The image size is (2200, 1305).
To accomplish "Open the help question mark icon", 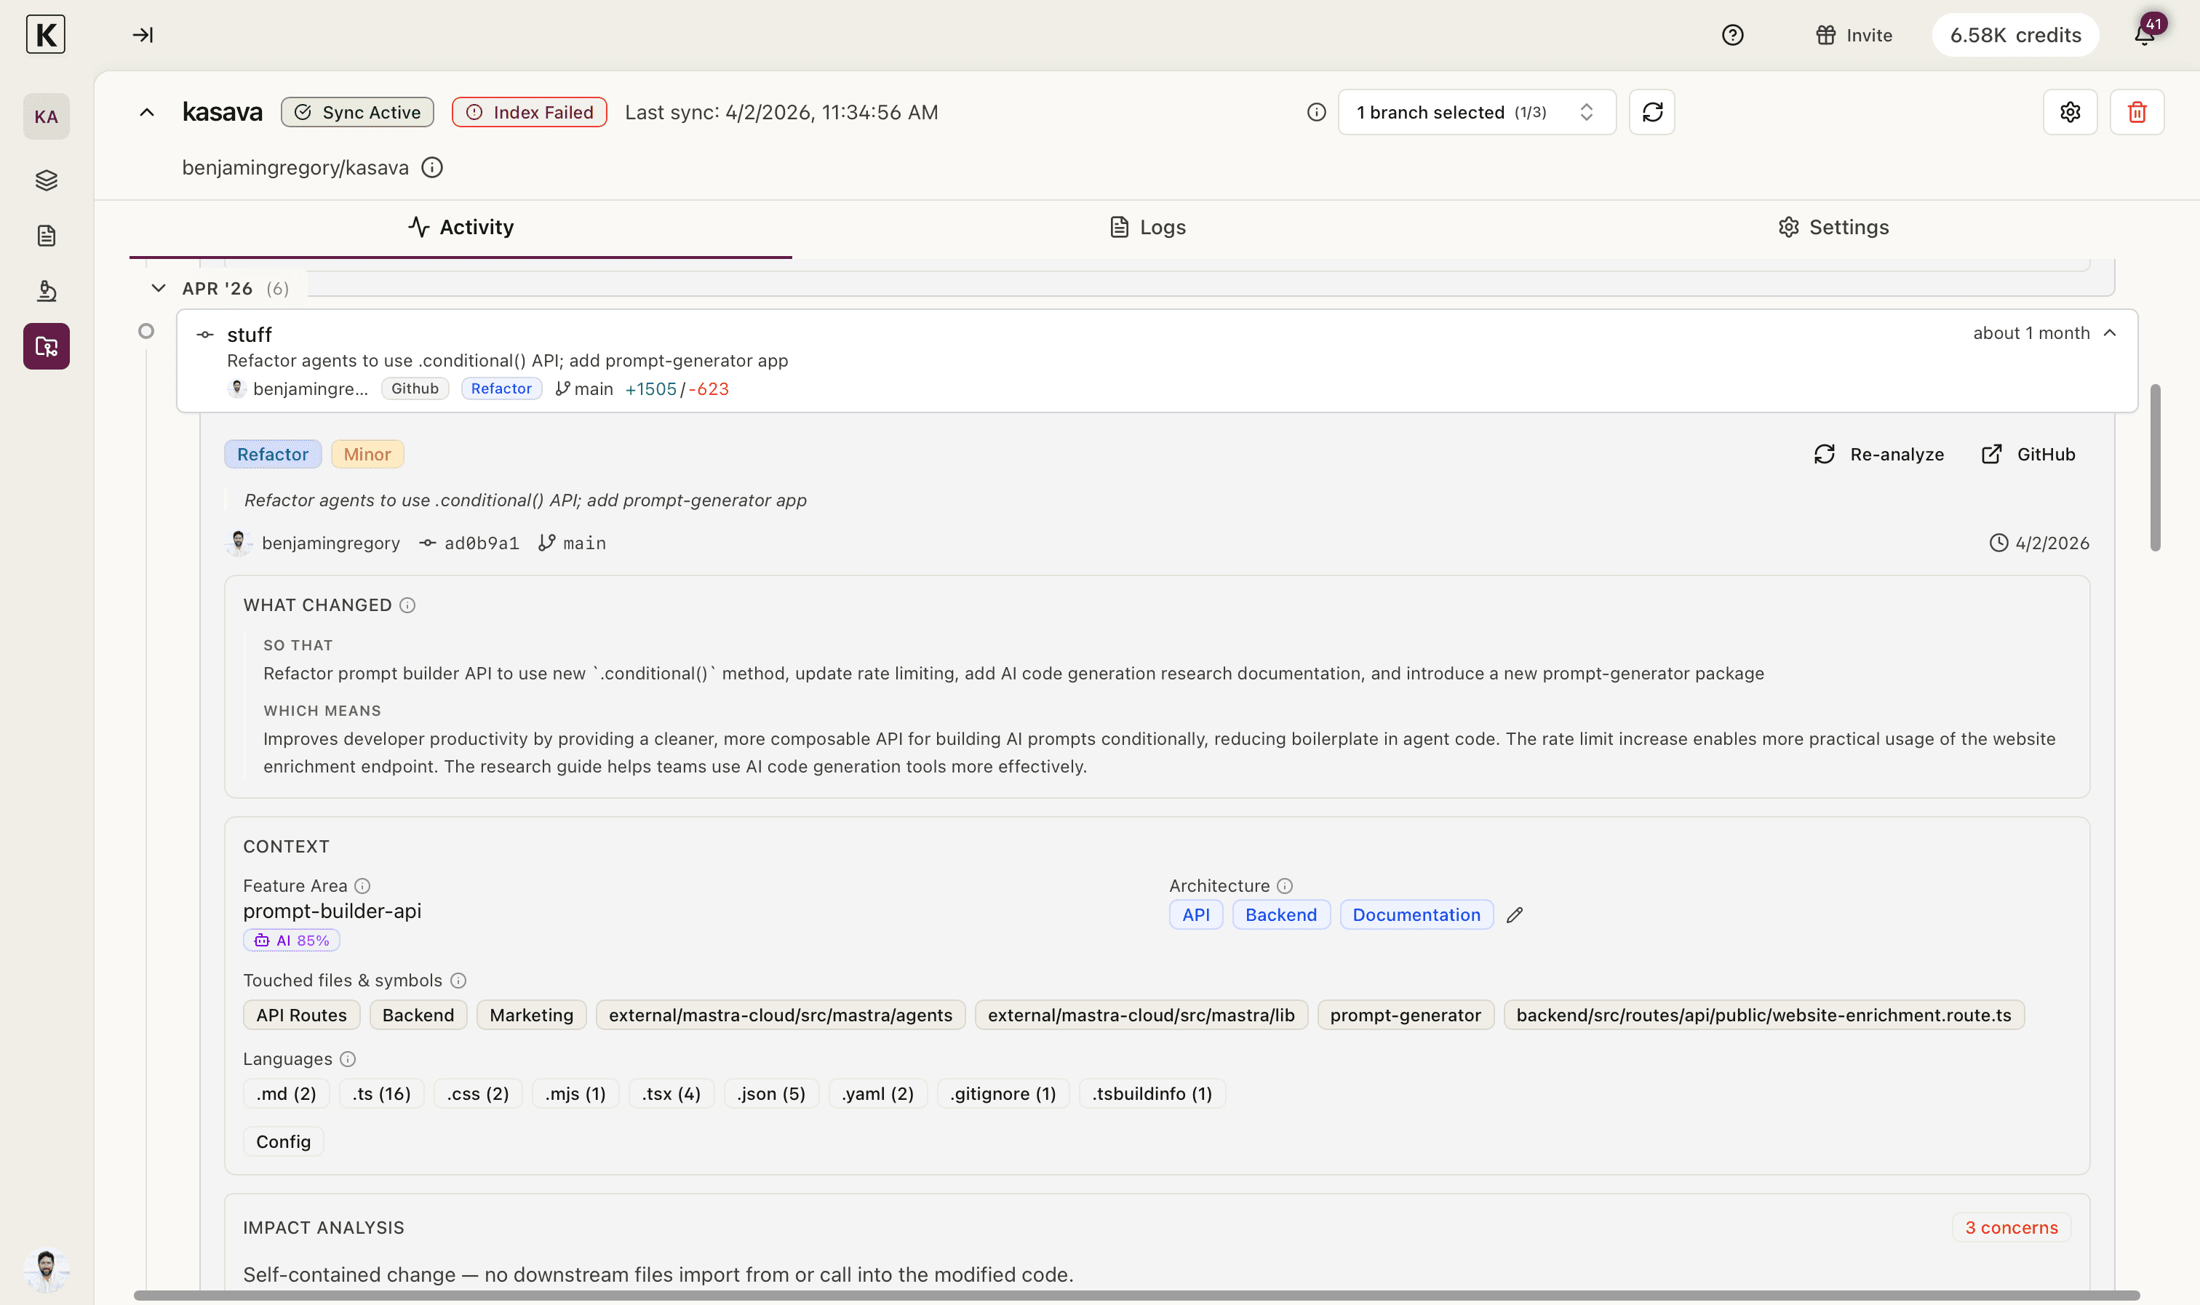I will coord(1732,35).
